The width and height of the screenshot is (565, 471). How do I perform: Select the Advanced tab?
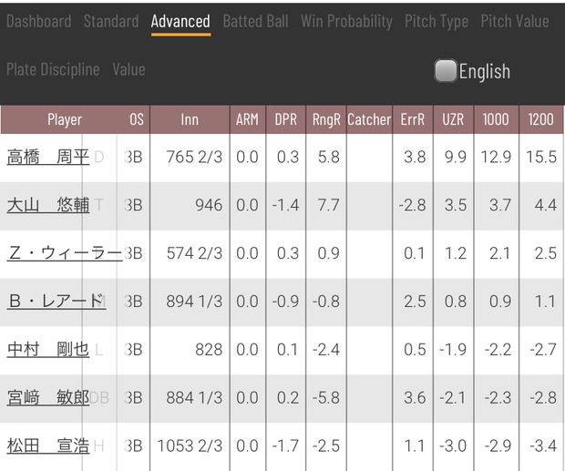click(180, 21)
